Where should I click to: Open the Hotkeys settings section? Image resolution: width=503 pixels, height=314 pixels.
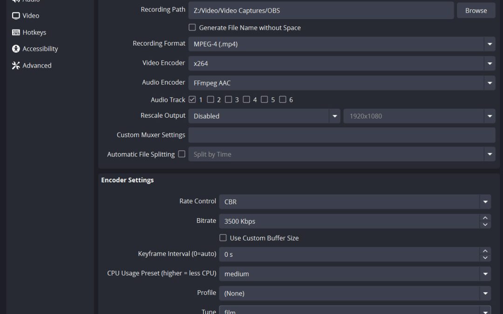tap(34, 33)
